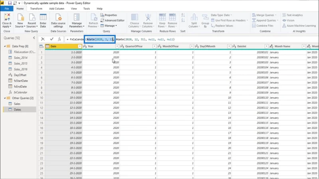Switch to the Home tab
Image resolution: width=319 pixels, height=179 pixels.
[x=20, y=8]
